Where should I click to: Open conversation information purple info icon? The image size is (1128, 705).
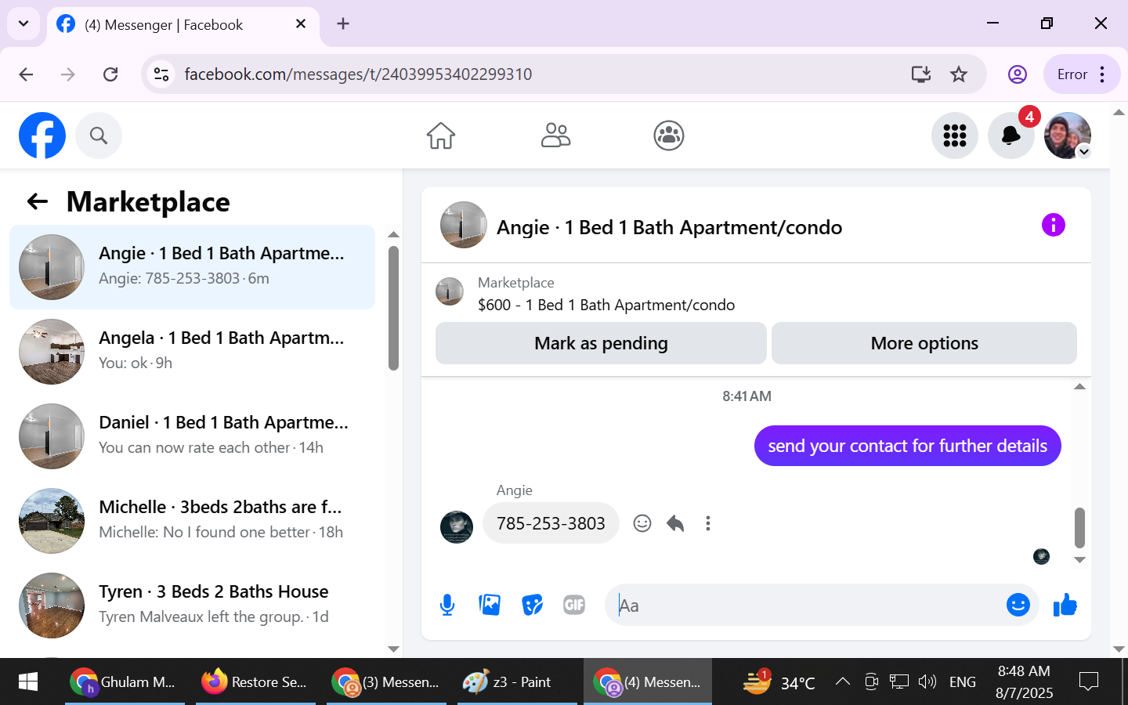1054,225
